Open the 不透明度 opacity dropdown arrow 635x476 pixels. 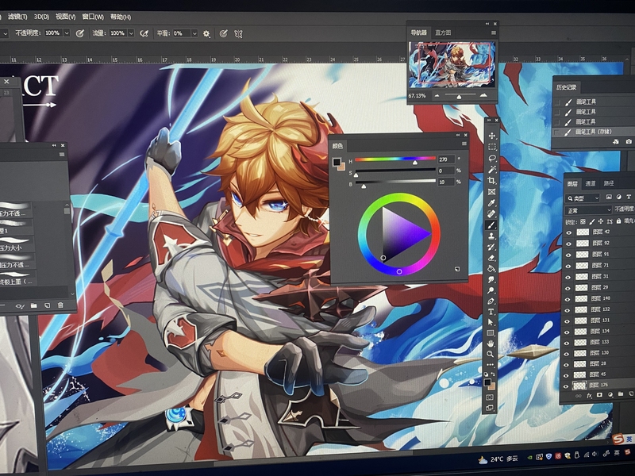[67, 33]
